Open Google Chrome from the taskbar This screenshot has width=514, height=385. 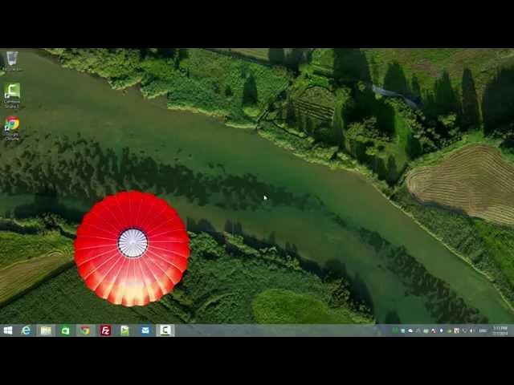tap(85, 330)
